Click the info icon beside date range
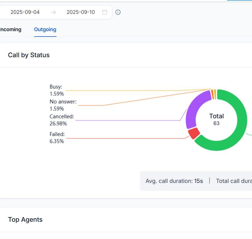The height and width of the screenshot is (239, 252). 118,12
